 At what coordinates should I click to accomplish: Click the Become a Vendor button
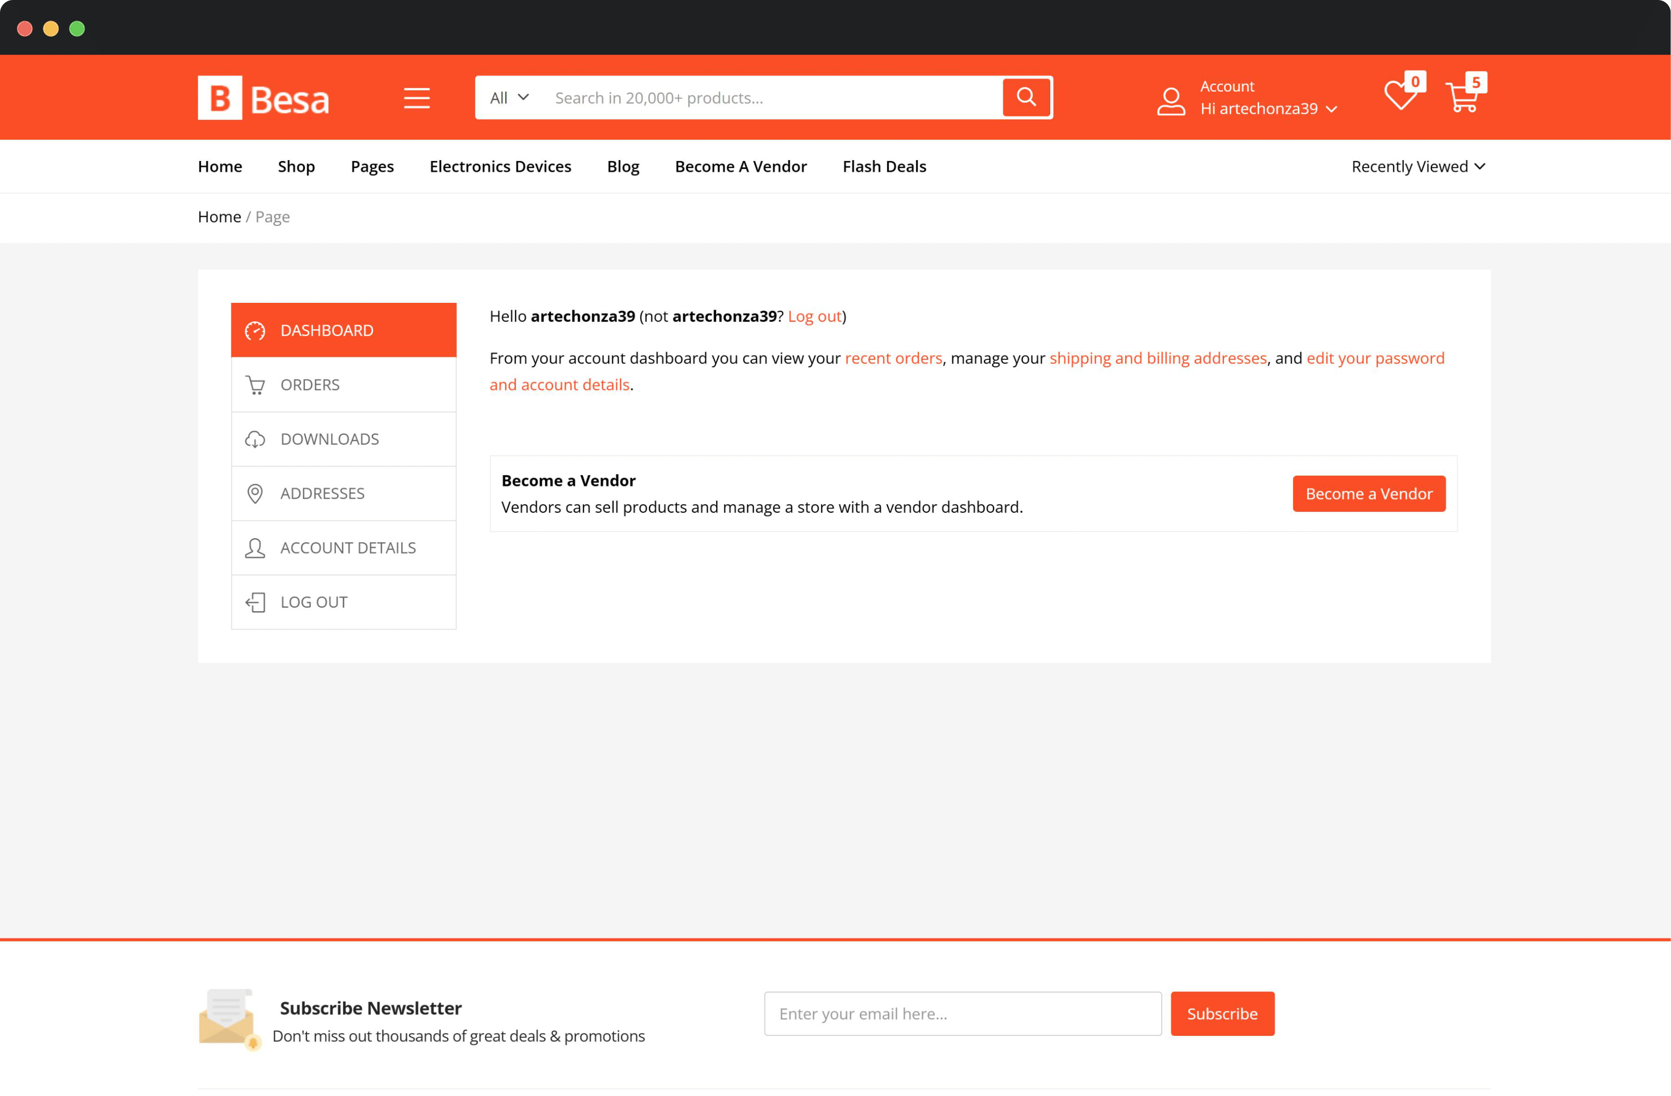1368,493
